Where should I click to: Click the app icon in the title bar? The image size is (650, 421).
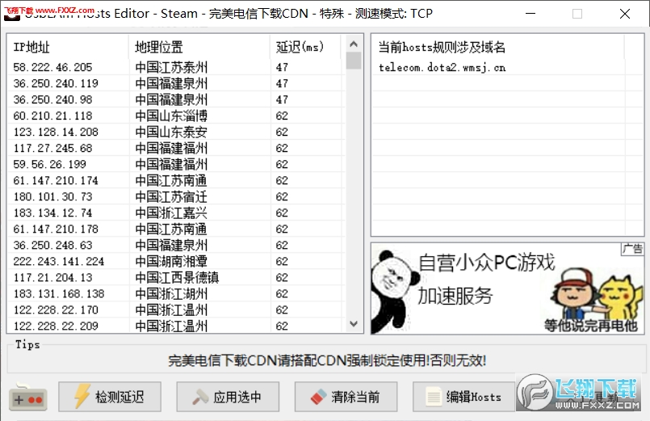[x=12, y=13]
